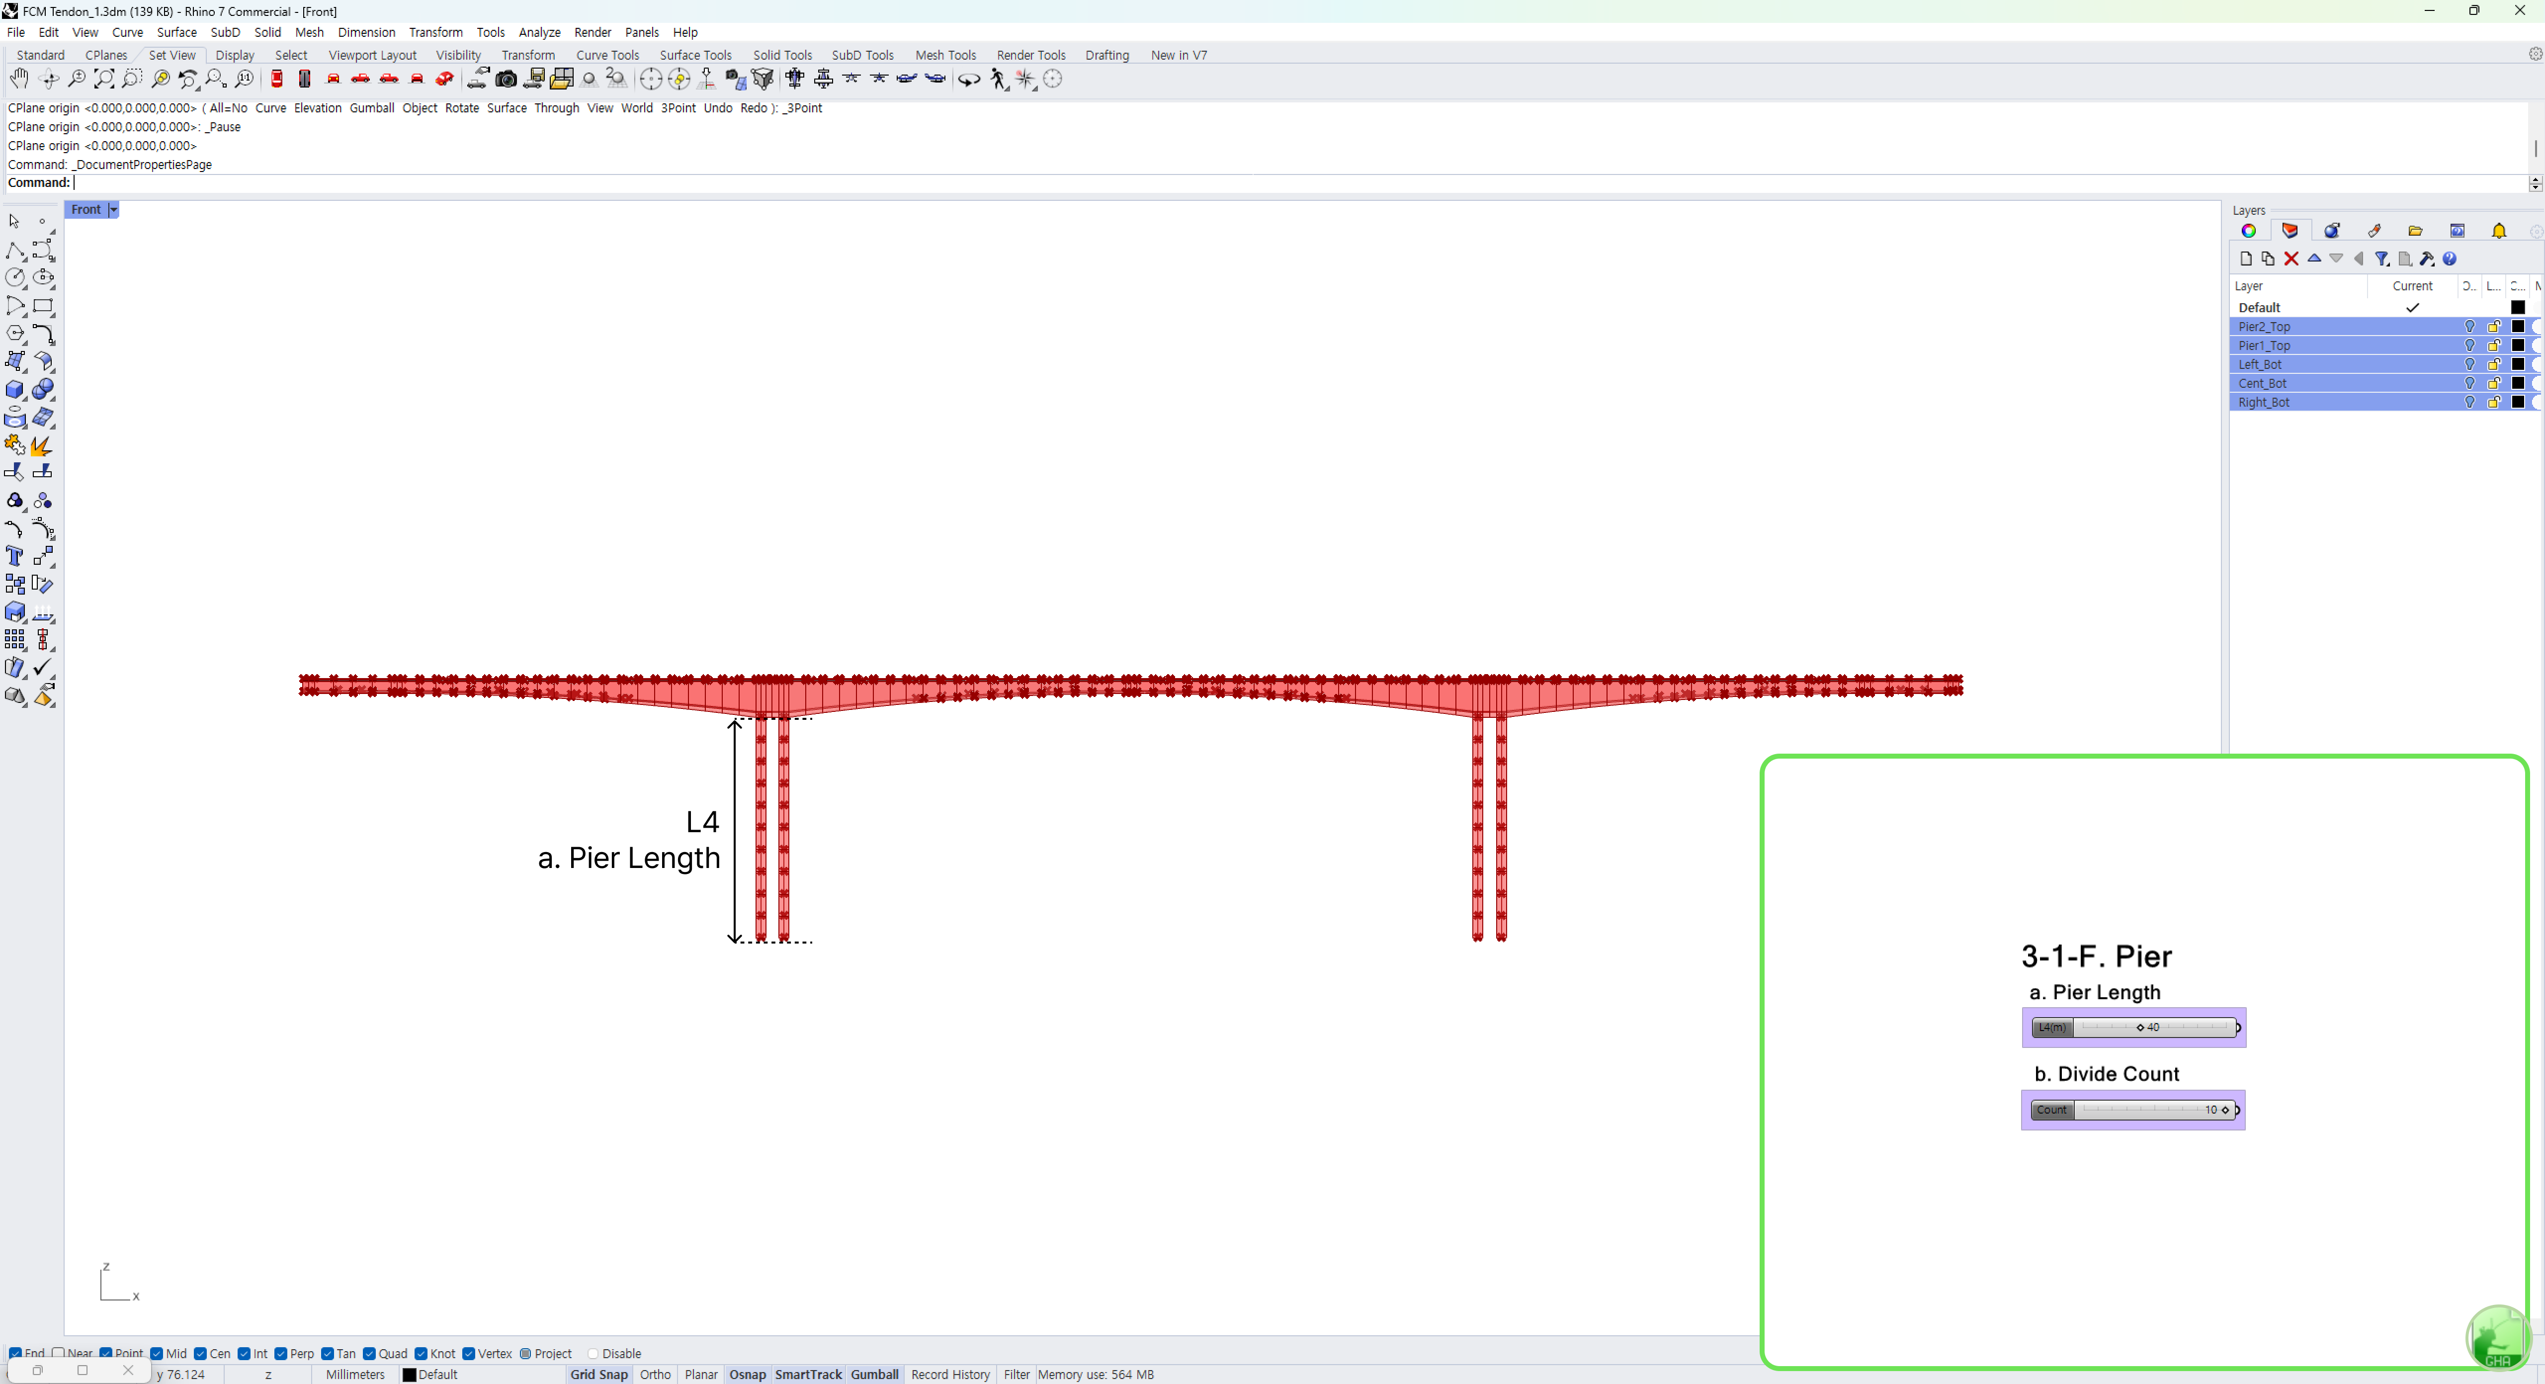Viewport: 2545px width, 1384px height.
Task: Click the Undo View Change icon
Action: [x=188, y=79]
